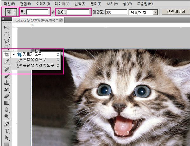Viewport: 190px width, 146px height.
Task: Select the Dodge tool
Action: 7,116
